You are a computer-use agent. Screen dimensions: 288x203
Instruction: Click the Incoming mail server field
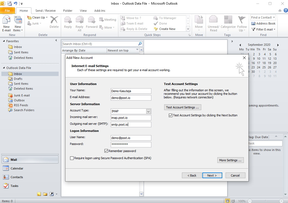pyautogui.click(x=131, y=118)
